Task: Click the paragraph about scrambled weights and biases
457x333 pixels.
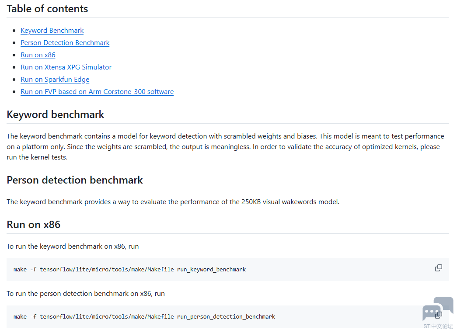Action: point(225,146)
